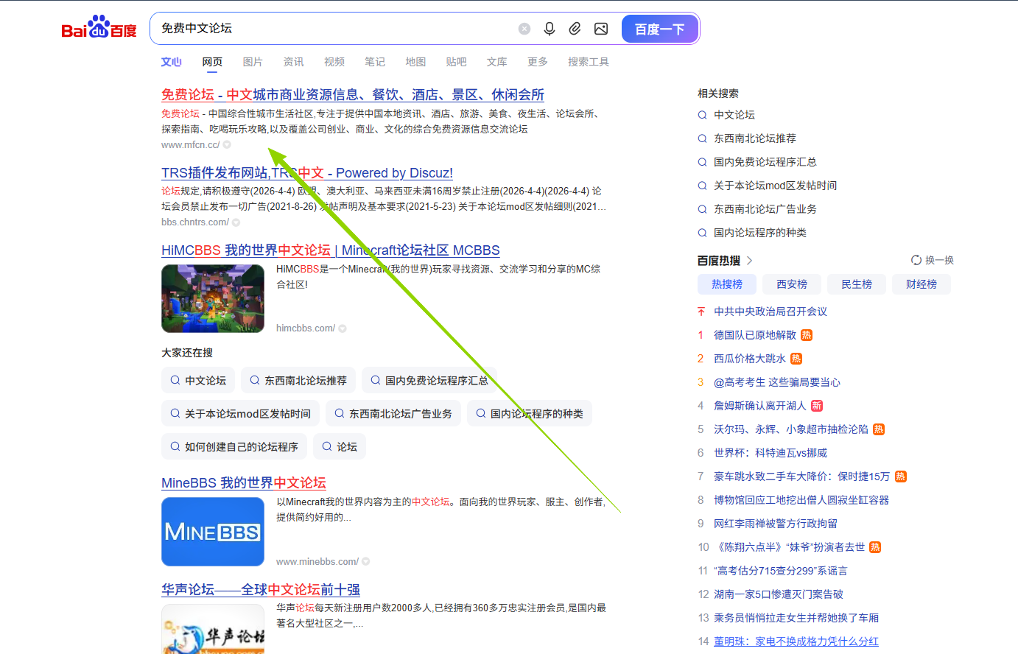1018x654 pixels.
Task: Expand 百度热搜 with chevron arrow
Action: [750, 261]
